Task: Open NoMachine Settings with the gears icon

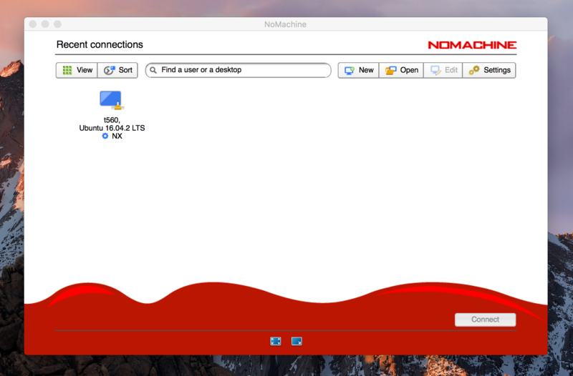Action: click(x=489, y=70)
